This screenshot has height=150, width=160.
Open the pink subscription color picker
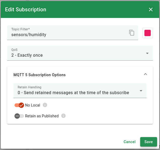pos(148,33)
